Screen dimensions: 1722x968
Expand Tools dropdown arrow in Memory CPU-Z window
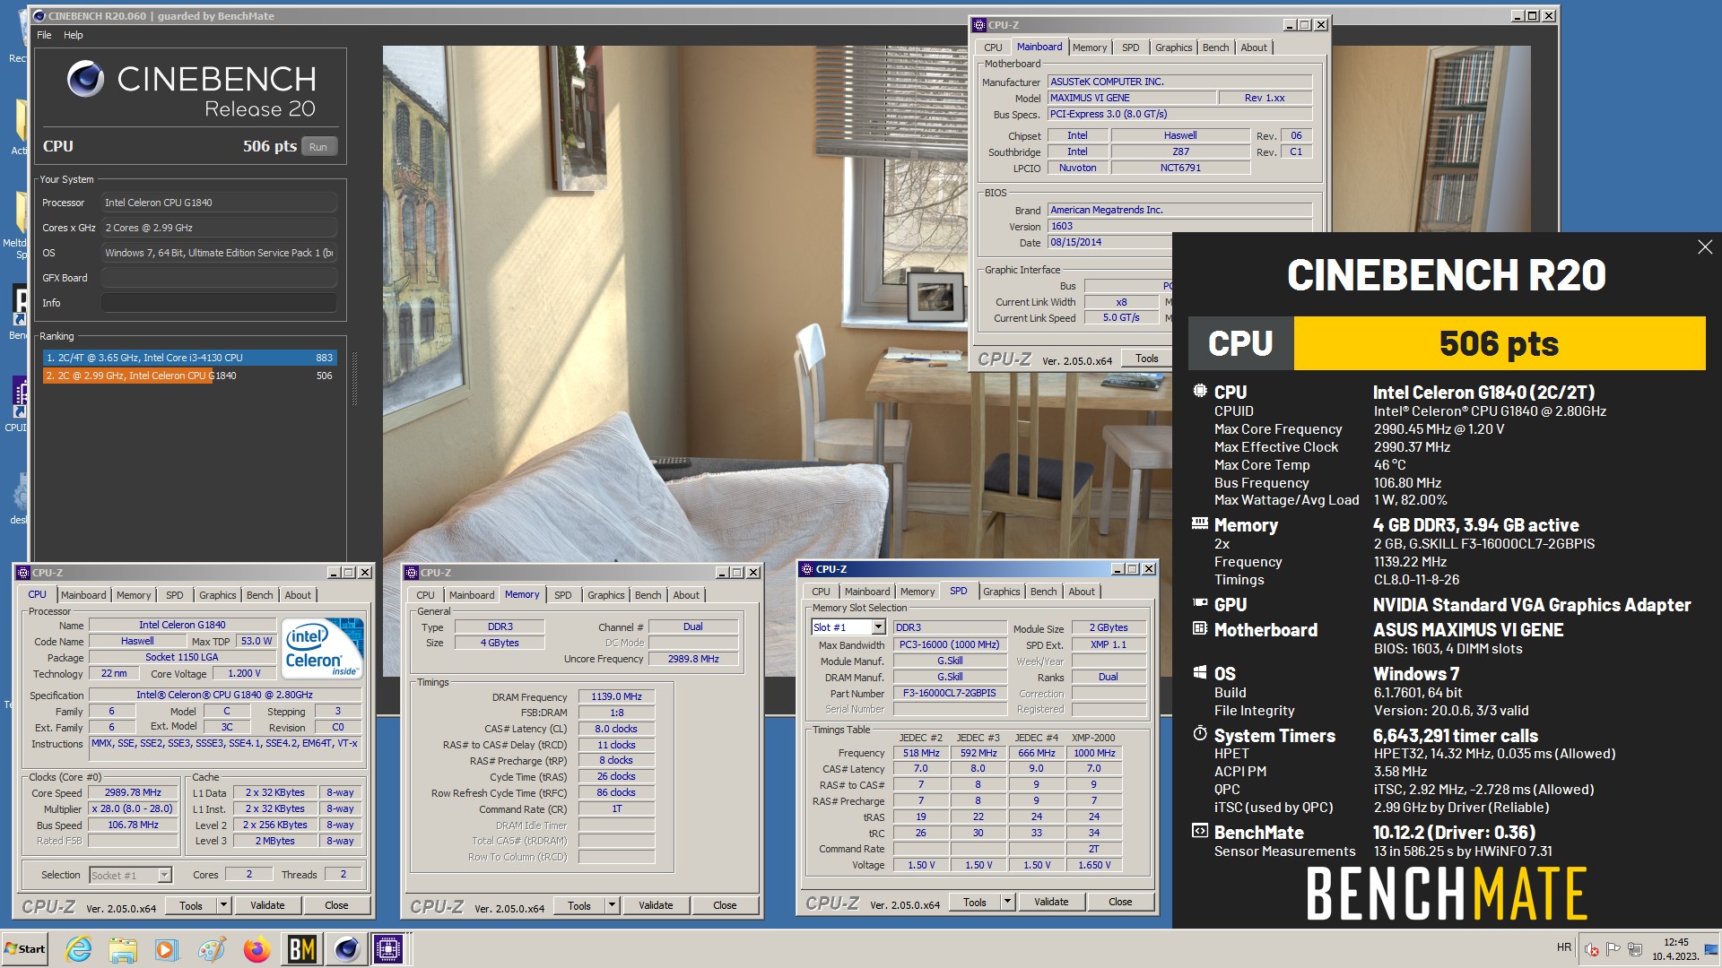613,906
